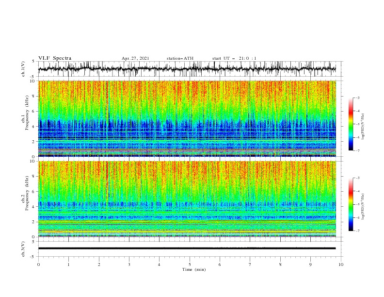Click the "ch.3(V)" axis label
The image size is (384, 297).
click(x=23, y=249)
